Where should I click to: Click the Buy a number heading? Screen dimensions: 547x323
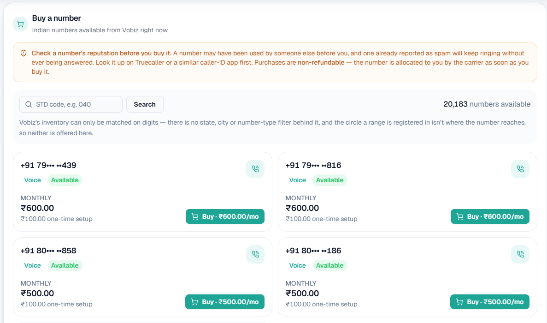[57, 18]
